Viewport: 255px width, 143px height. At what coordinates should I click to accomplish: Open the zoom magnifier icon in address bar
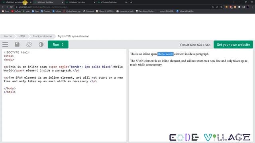pos(213,7)
